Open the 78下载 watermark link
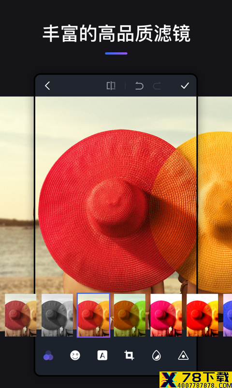The width and height of the screenshot is (232, 388). tap(196, 380)
